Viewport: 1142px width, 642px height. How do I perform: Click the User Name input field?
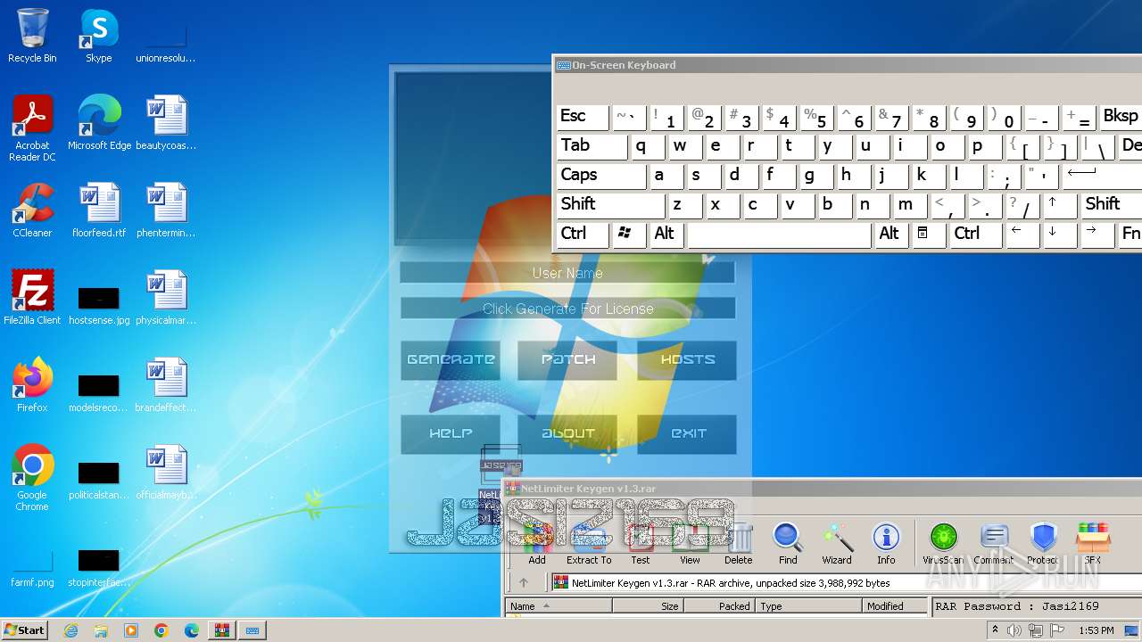[567, 273]
